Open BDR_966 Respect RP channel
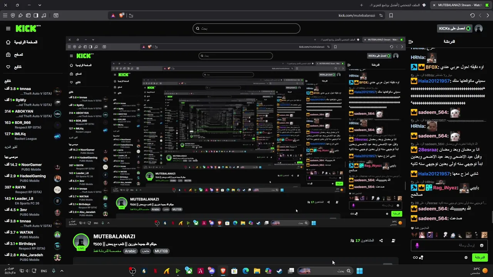The width and height of the screenshot is (493, 277). [33, 125]
